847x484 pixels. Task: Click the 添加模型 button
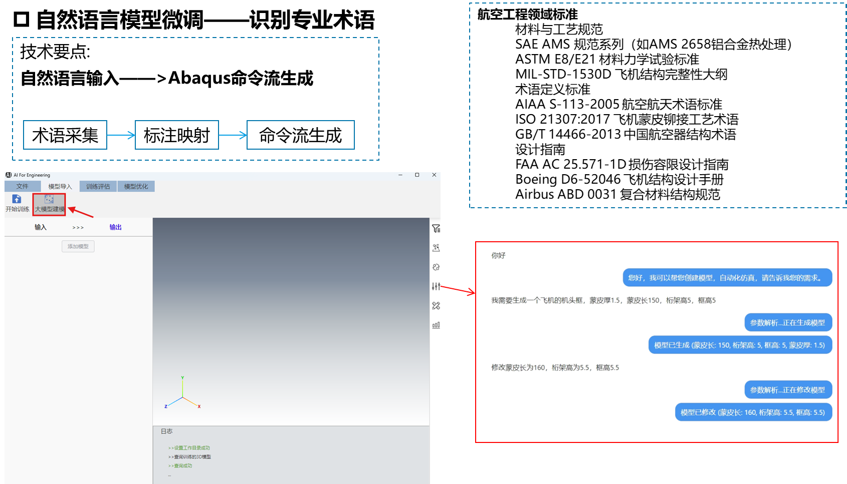78,246
